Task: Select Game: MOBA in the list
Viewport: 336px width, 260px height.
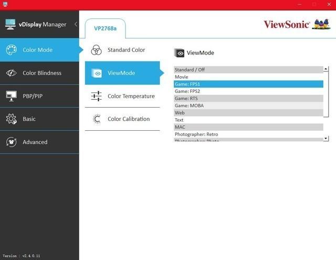Action: [x=248, y=106]
